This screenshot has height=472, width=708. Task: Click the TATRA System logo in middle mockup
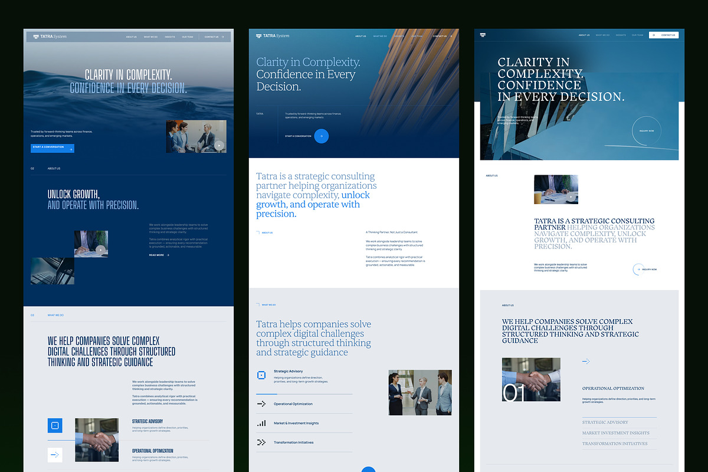click(x=273, y=36)
